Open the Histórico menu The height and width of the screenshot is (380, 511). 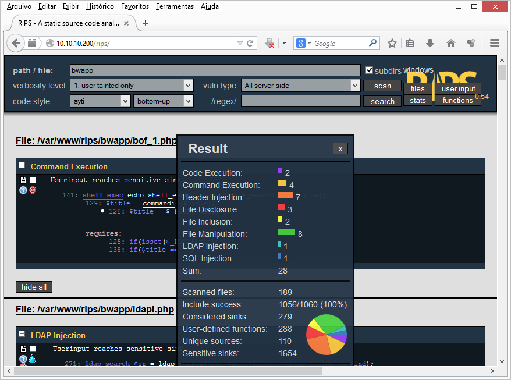pos(100,6)
